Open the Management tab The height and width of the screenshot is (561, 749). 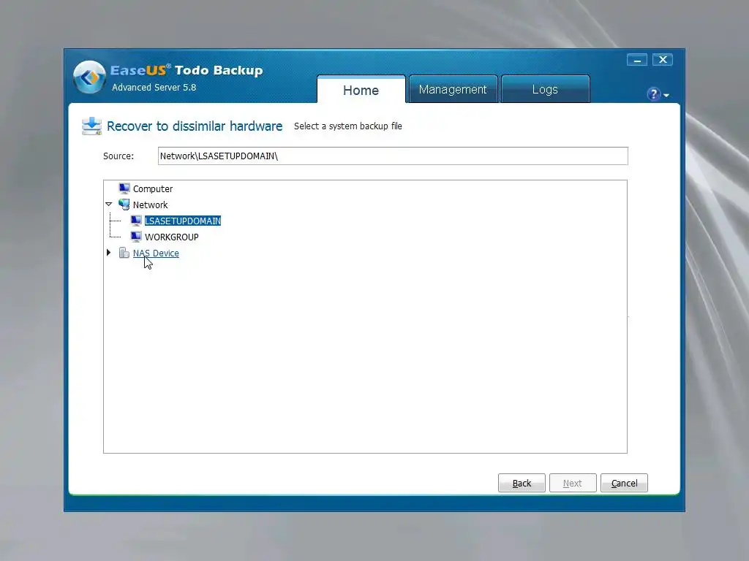pos(453,89)
